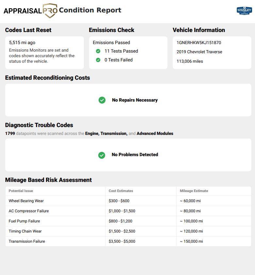Click the Emissions Monitors description paragraph
255x275 pixels.
coord(42,56)
